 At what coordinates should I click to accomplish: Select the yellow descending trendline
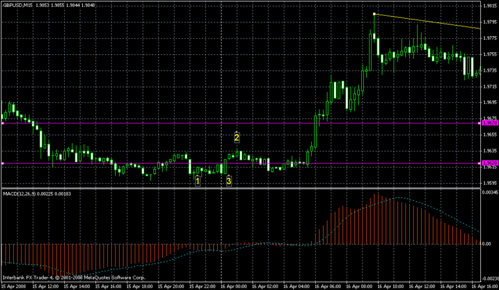point(427,21)
